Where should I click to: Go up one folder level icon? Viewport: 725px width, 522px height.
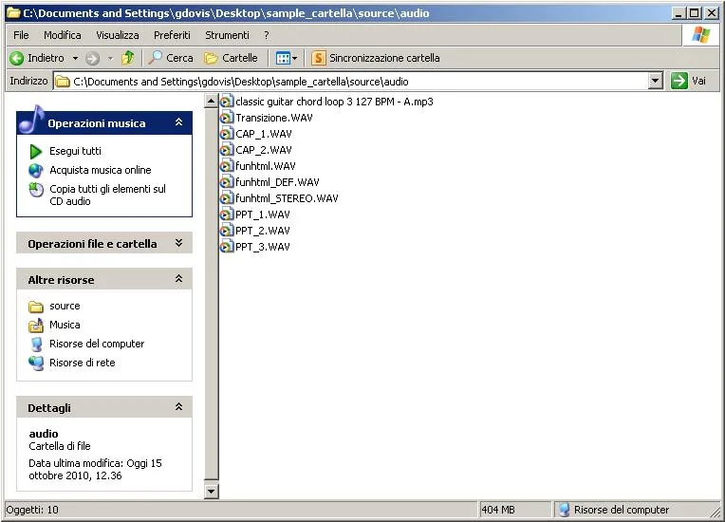coord(127,58)
